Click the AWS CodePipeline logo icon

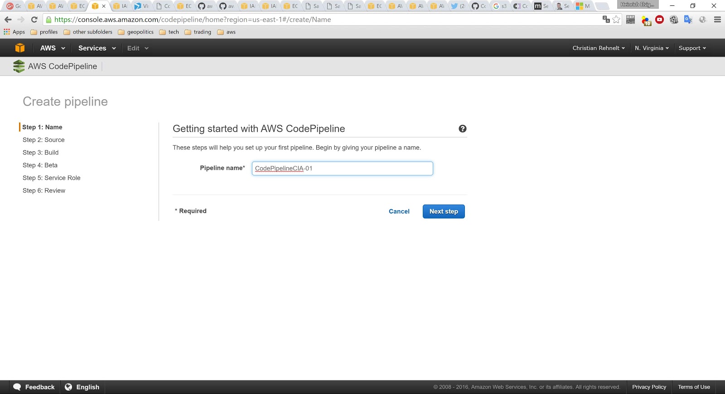click(19, 66)
